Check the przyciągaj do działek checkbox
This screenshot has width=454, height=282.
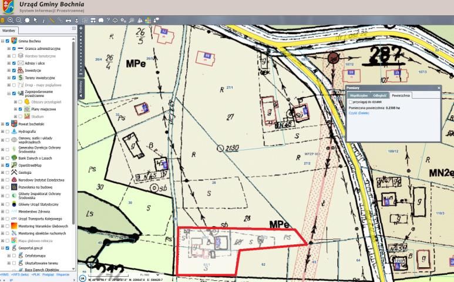[x=351, y=102]
